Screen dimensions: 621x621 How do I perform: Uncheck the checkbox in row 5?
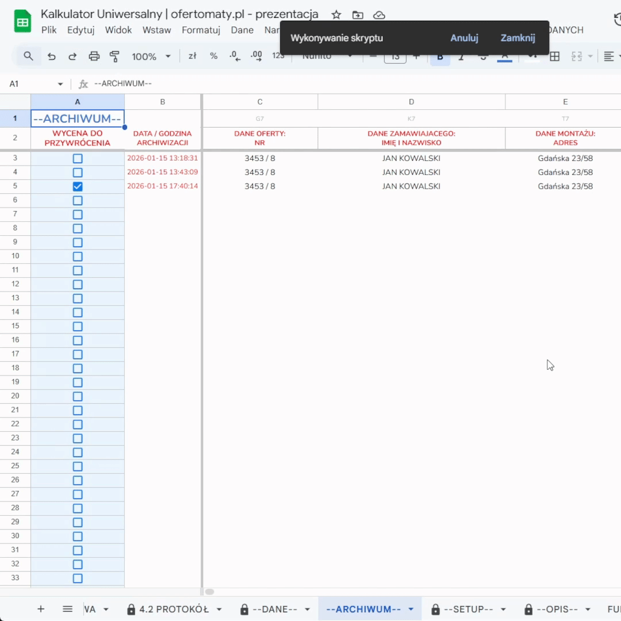pos(78,186)
